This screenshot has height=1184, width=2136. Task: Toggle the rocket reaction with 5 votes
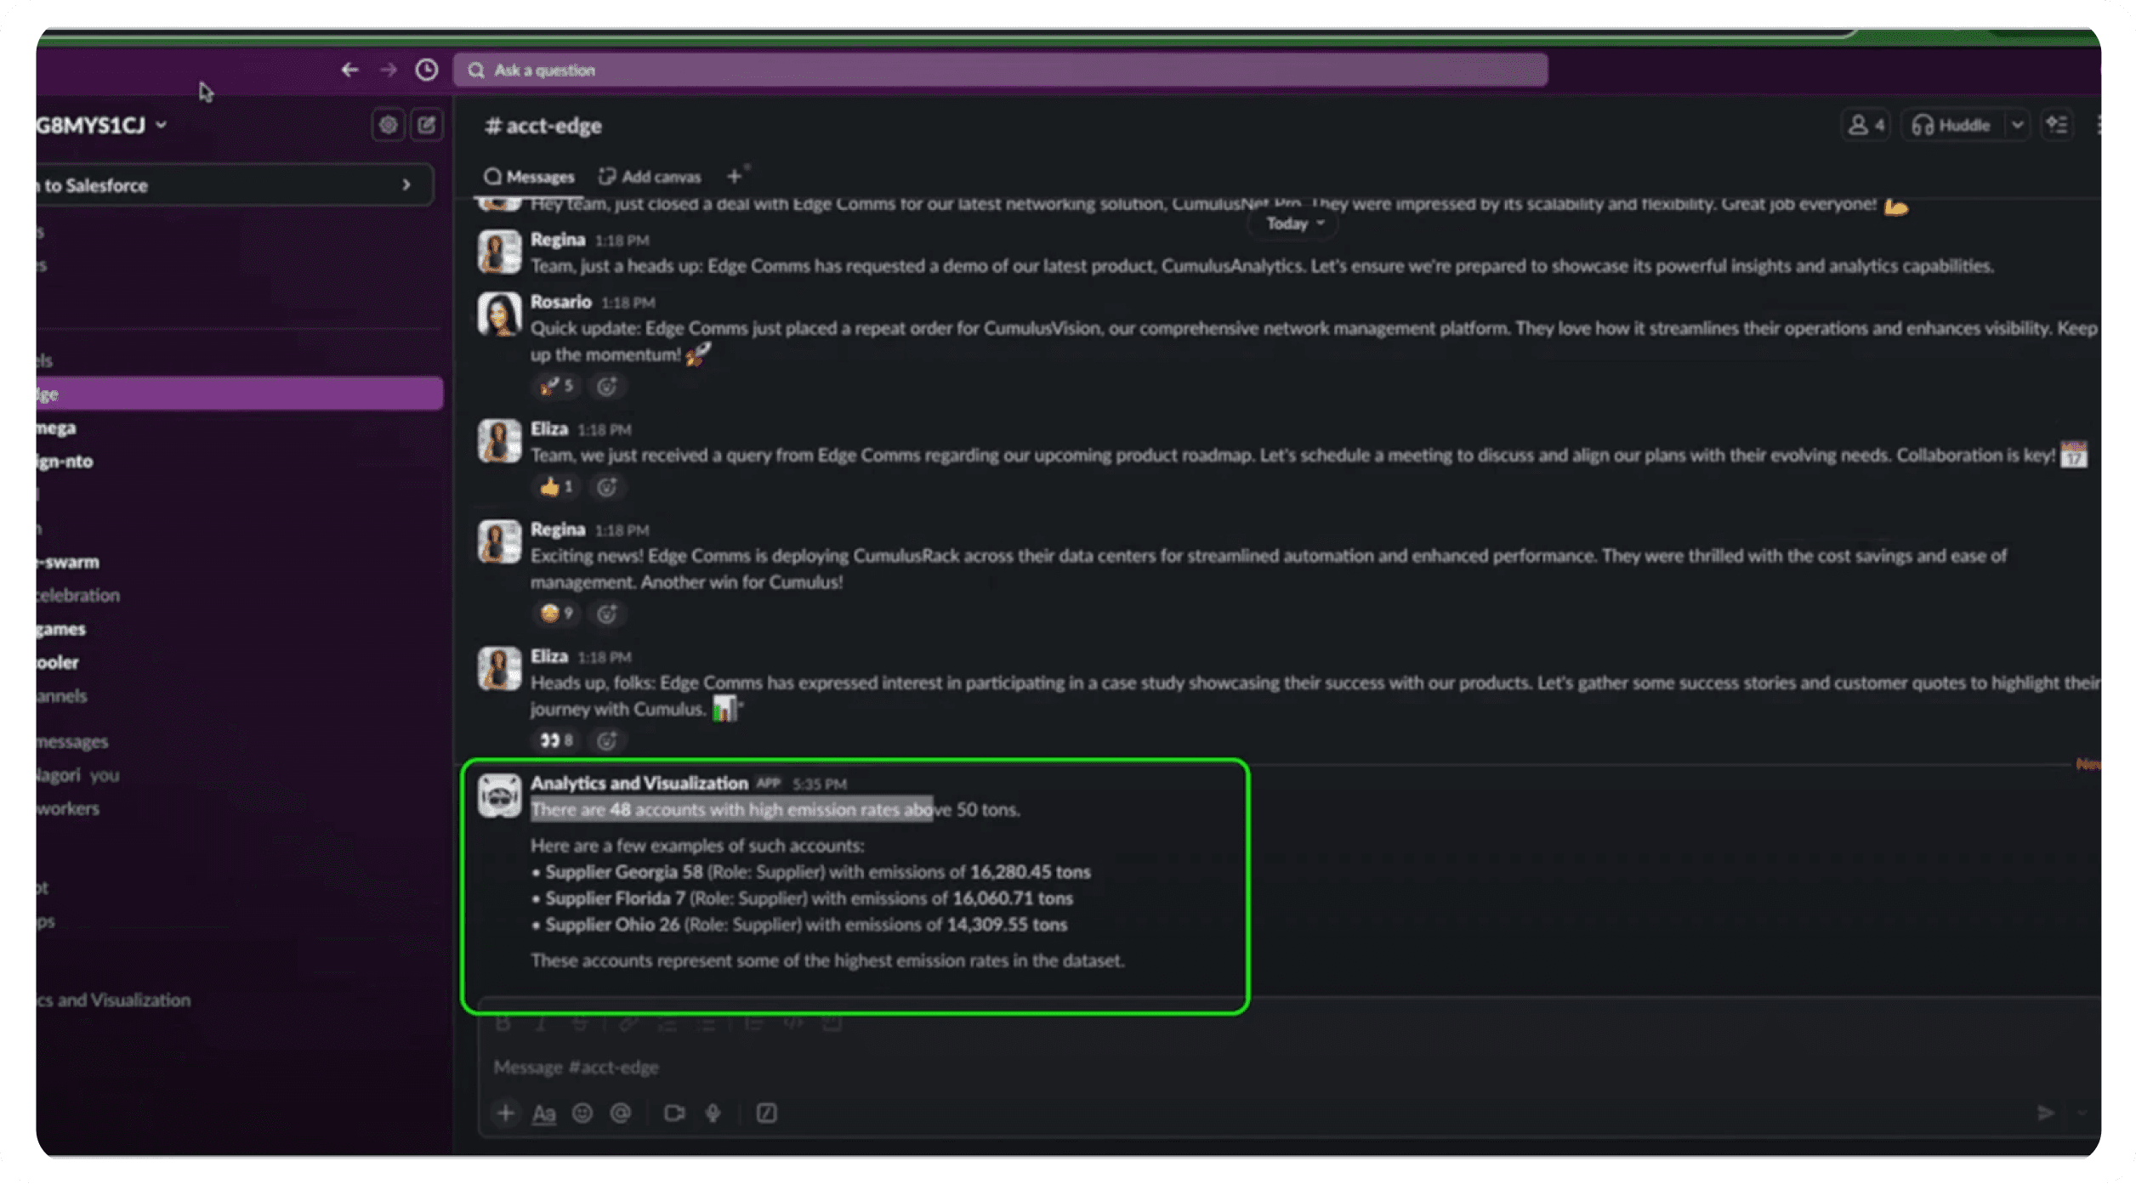(x=557, y=386)
